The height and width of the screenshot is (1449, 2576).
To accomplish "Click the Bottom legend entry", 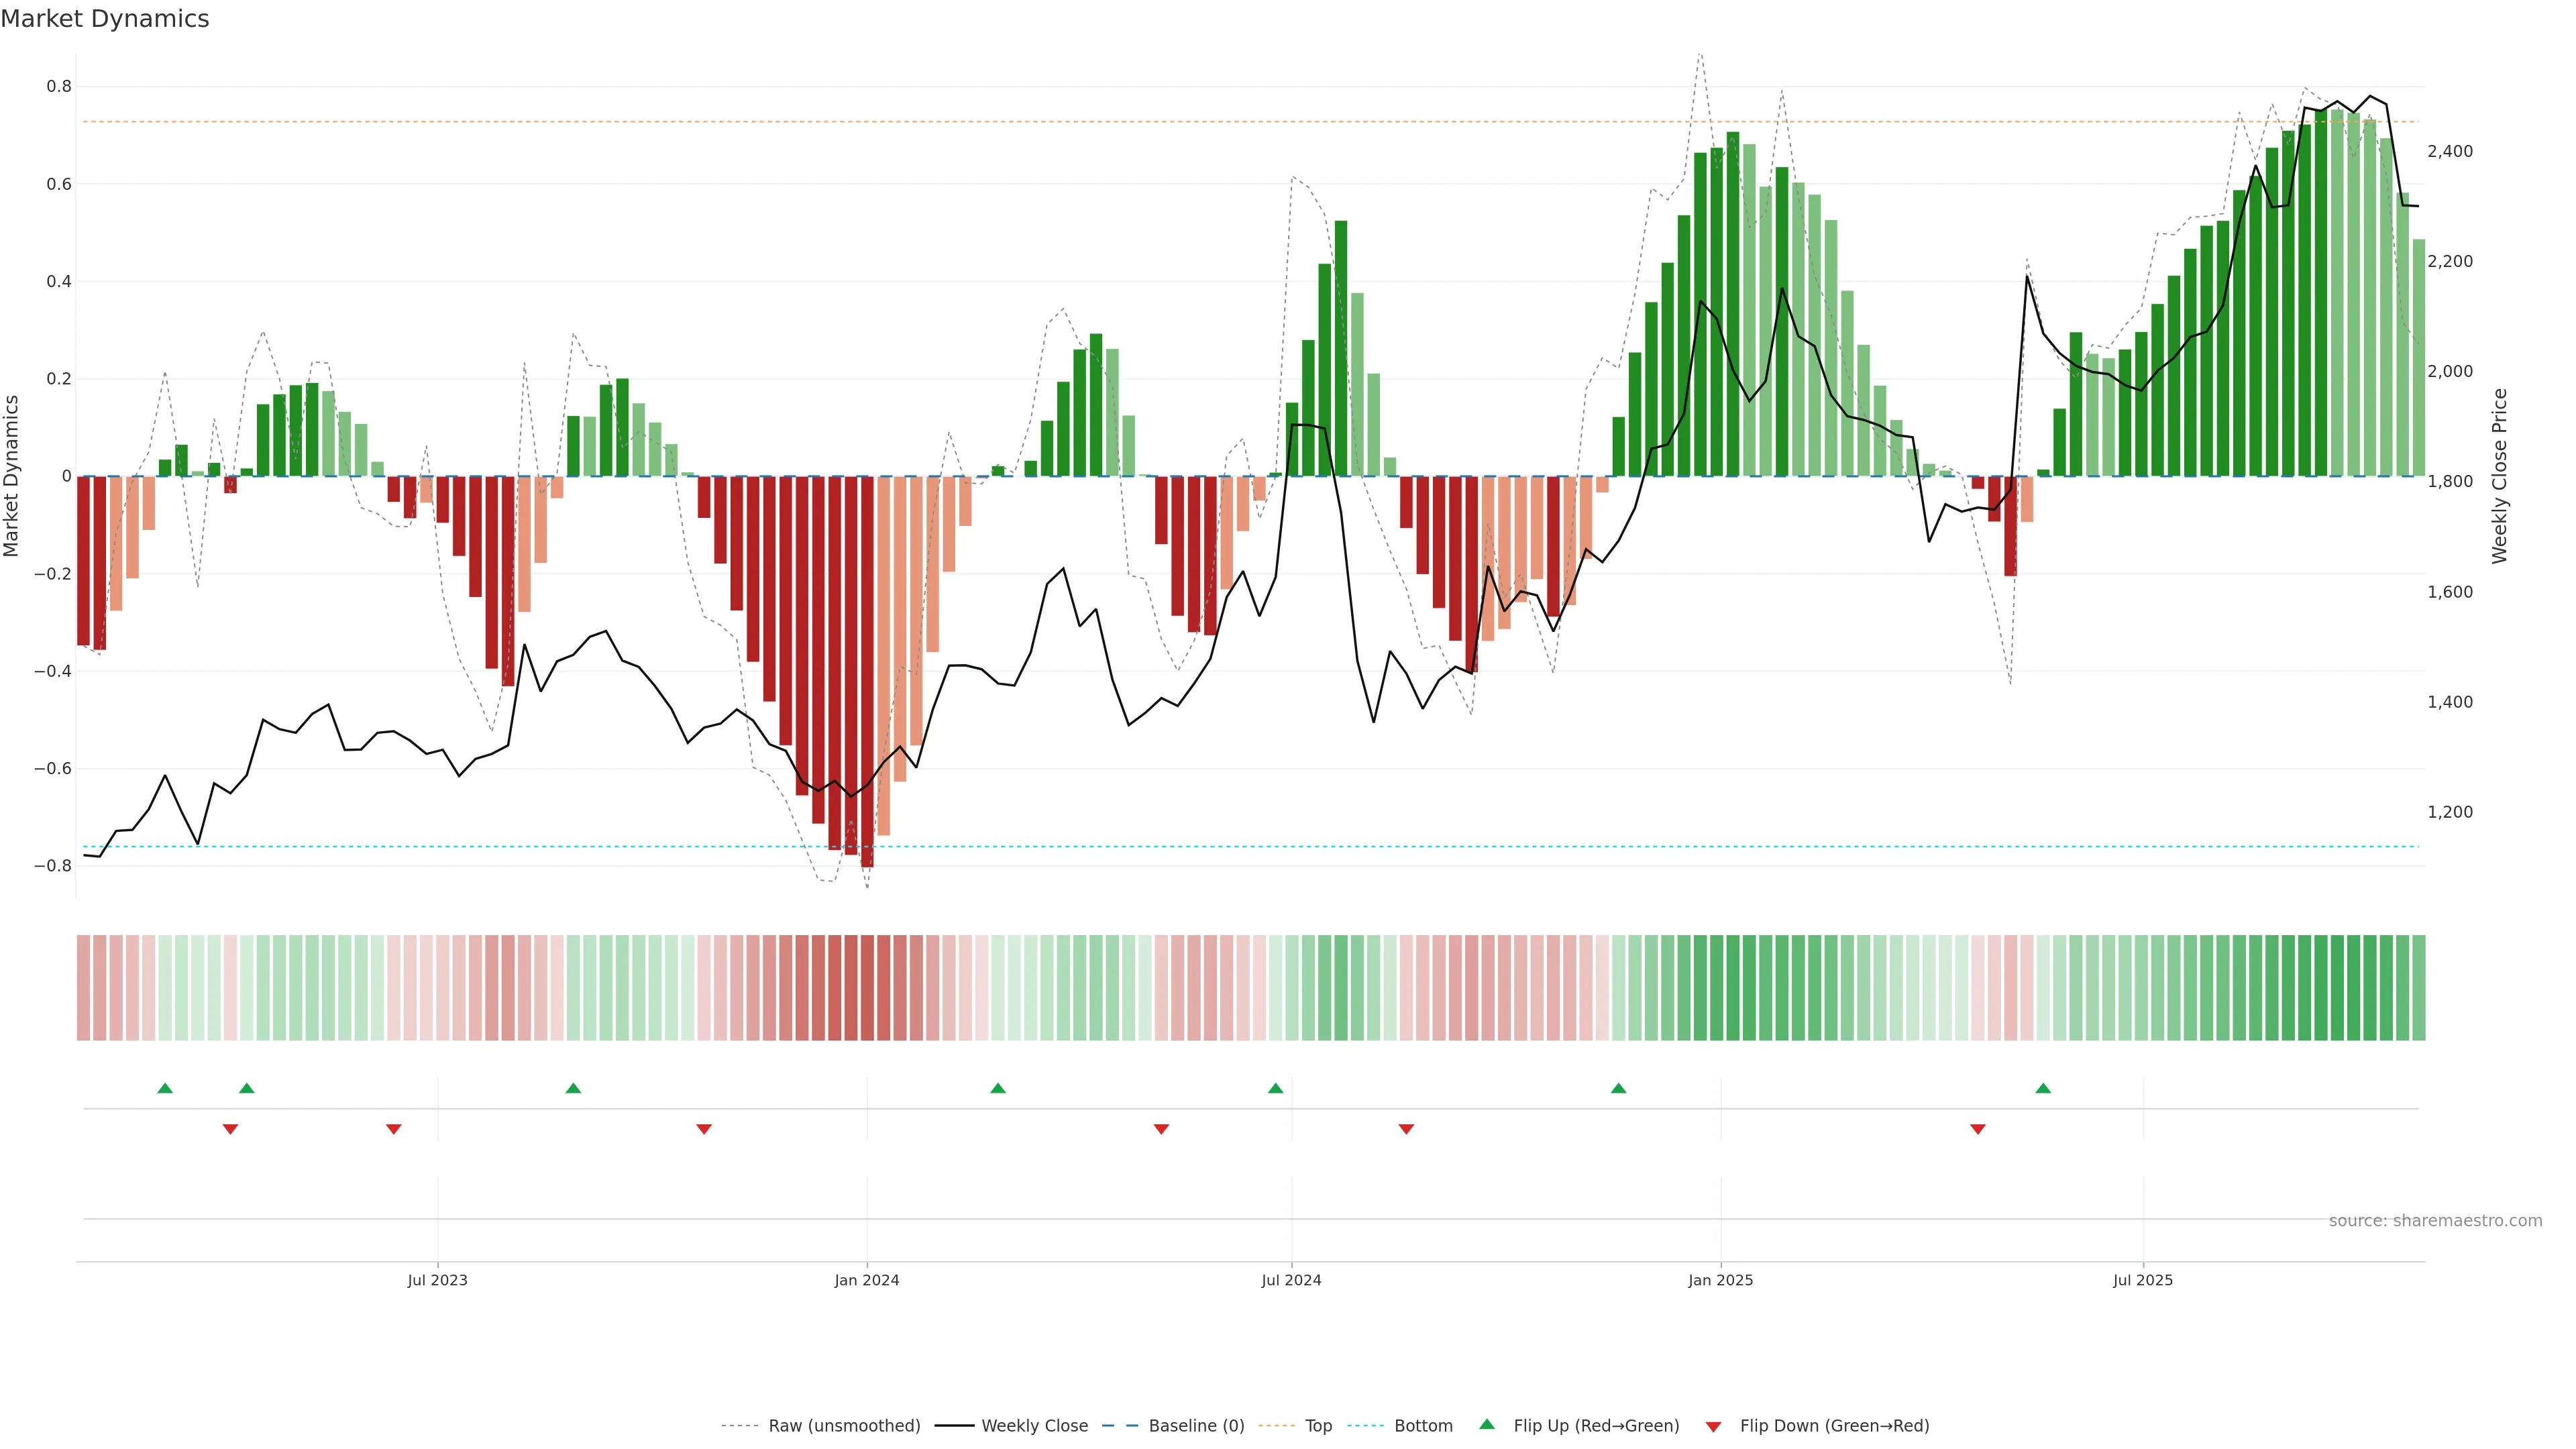I will [1423, 1426].
